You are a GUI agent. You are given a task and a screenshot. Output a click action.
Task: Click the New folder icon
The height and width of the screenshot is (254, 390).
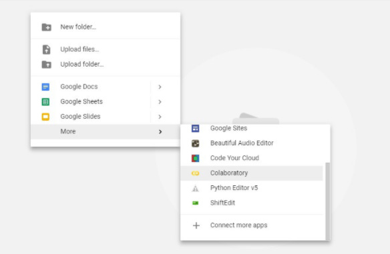click(x=47, y=27)
